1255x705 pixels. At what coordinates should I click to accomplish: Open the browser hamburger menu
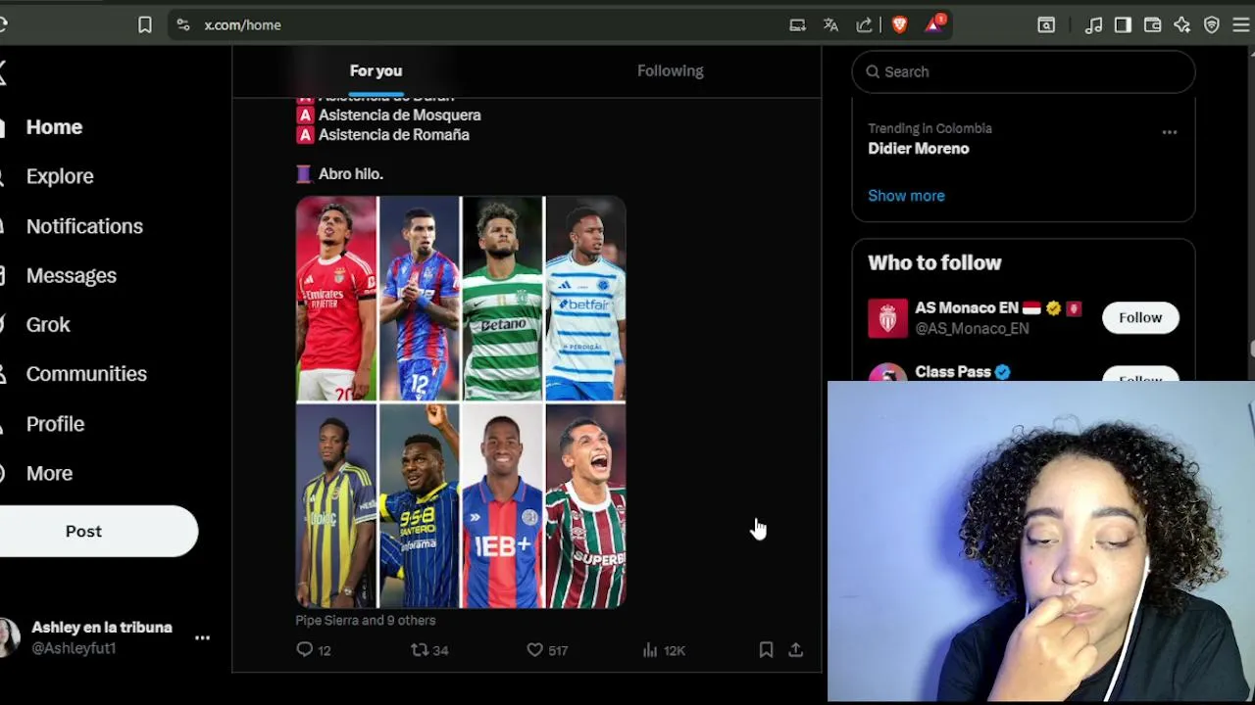(1241, 25)
